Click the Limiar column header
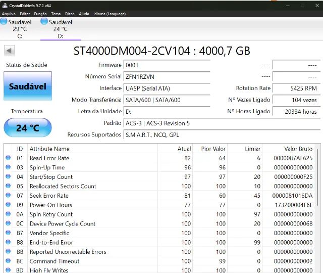The width and height of the screenshot is (323, 273). [245, 149]
